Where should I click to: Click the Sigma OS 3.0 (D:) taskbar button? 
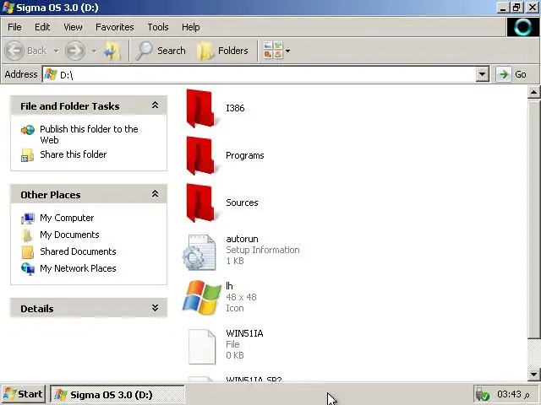[x=117, y=394]
